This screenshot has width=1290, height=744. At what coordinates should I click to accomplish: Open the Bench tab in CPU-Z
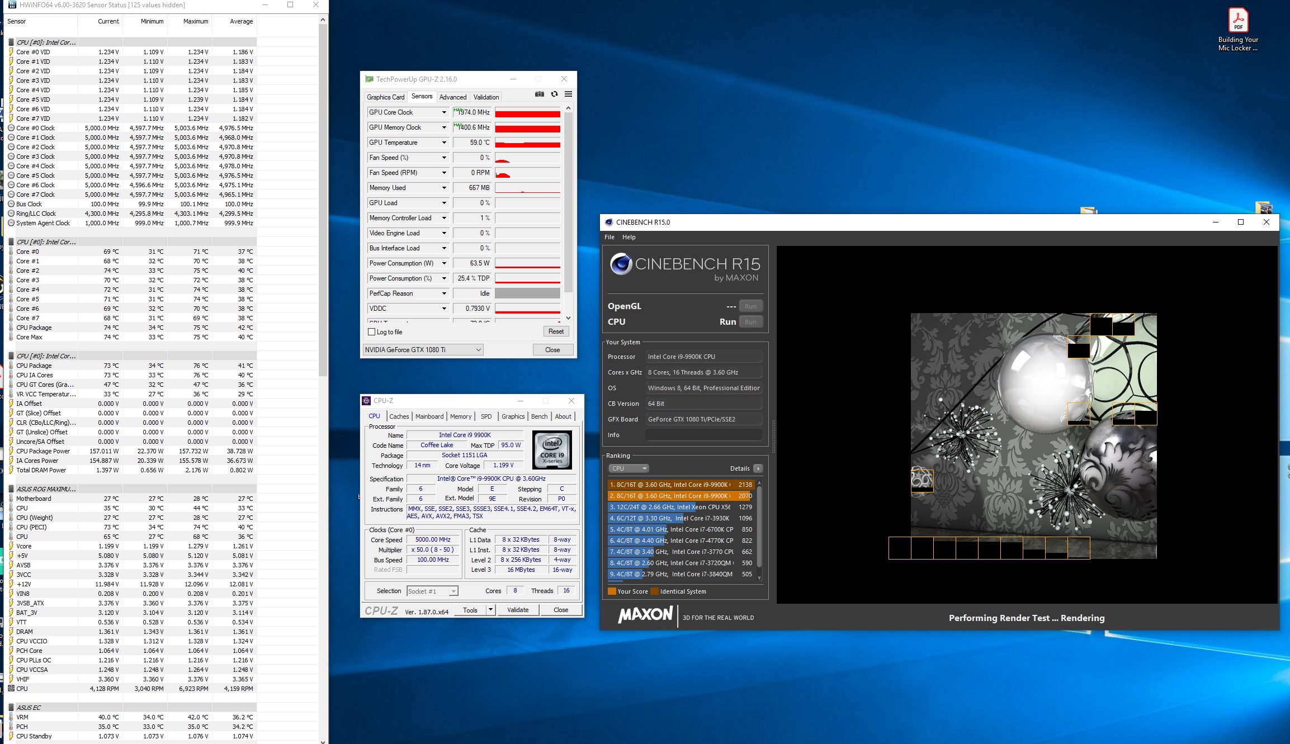point(539,416)
